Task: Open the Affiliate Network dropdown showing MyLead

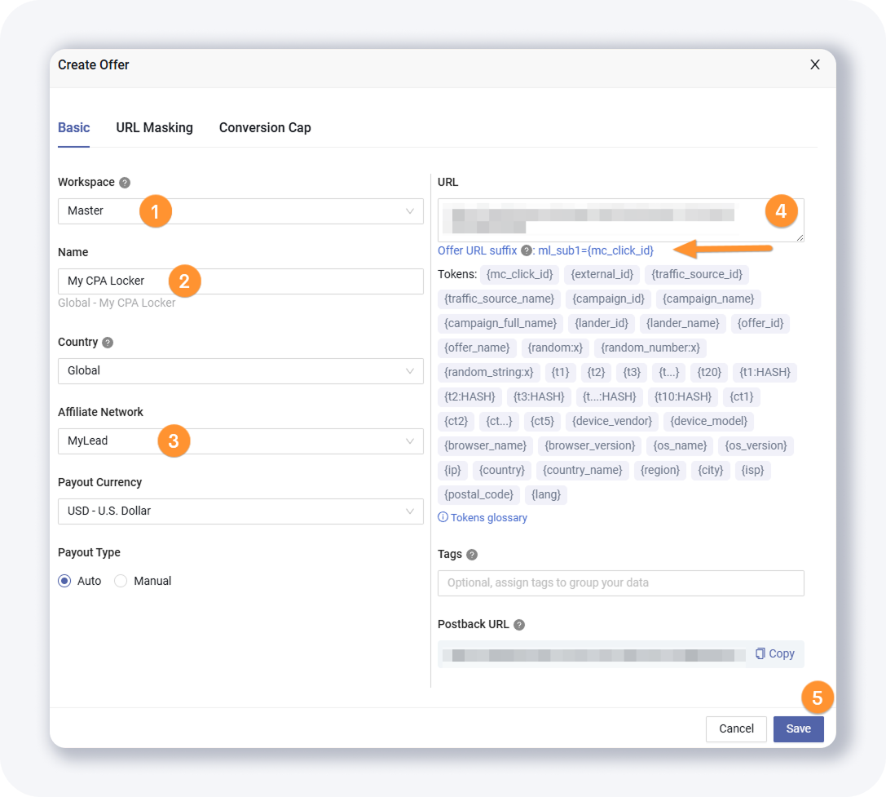Action: tap(240, 441)
